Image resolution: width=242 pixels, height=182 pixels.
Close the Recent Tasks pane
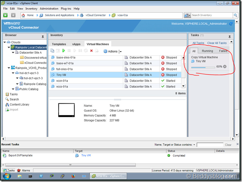[x=237, y=144]
